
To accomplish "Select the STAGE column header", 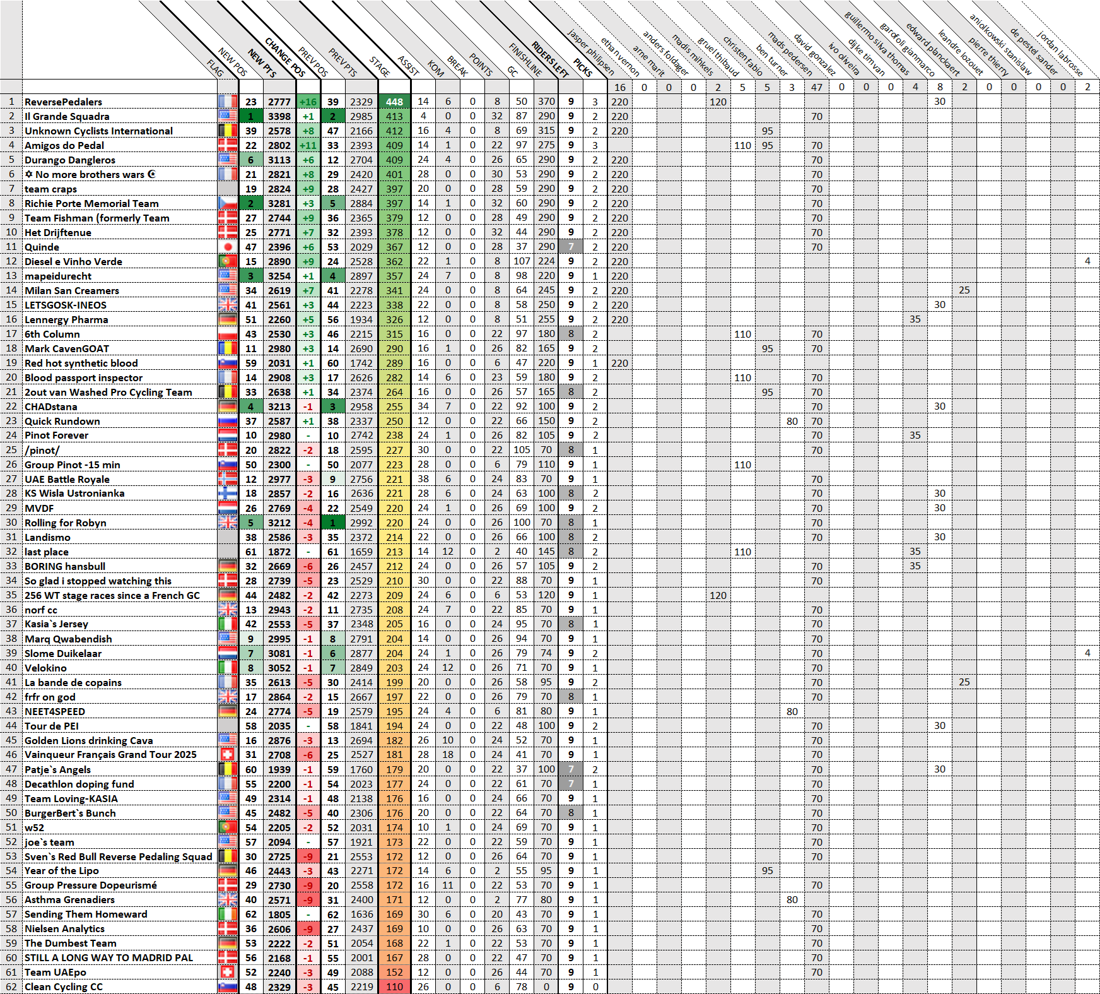I will click(380, 66).
